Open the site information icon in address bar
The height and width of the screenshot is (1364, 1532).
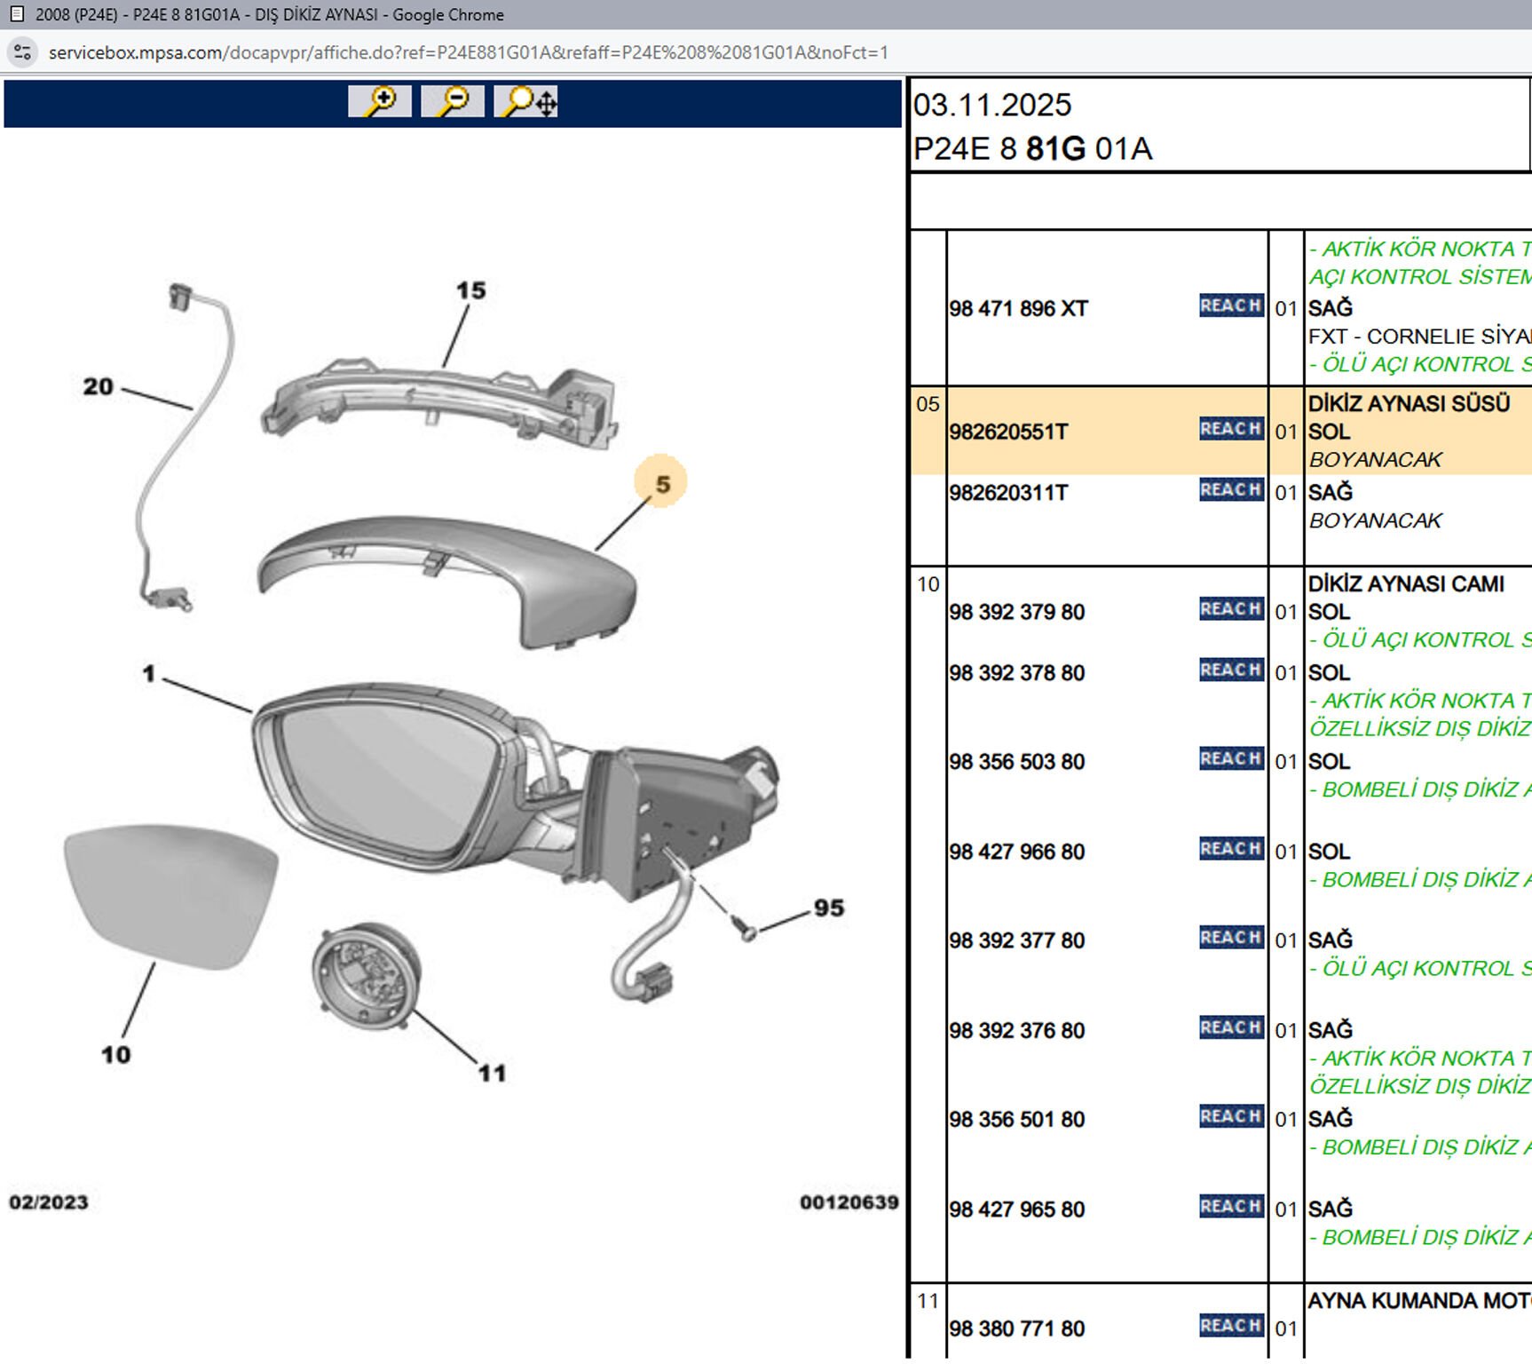pyautogui.click(x=23, y=52)
